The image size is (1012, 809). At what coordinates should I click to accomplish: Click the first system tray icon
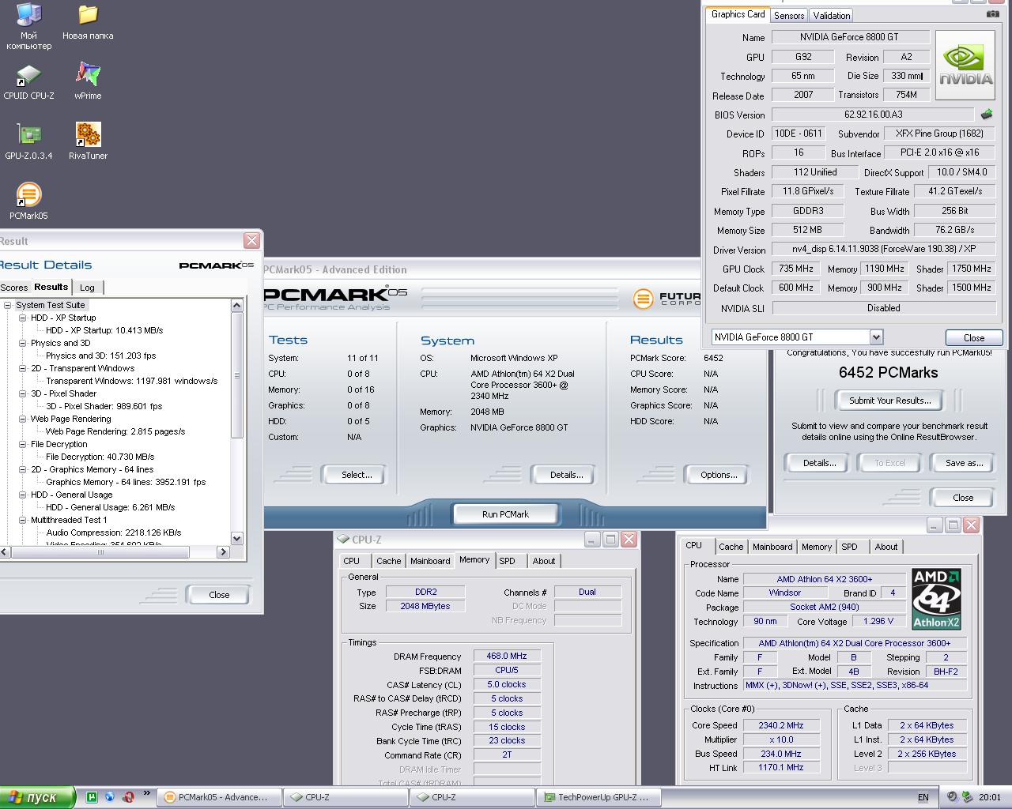[952, 797]
